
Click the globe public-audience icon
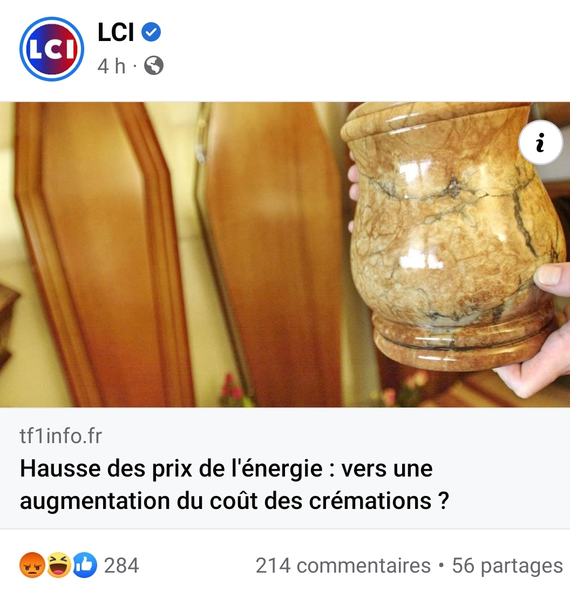(x=154, y=66)
